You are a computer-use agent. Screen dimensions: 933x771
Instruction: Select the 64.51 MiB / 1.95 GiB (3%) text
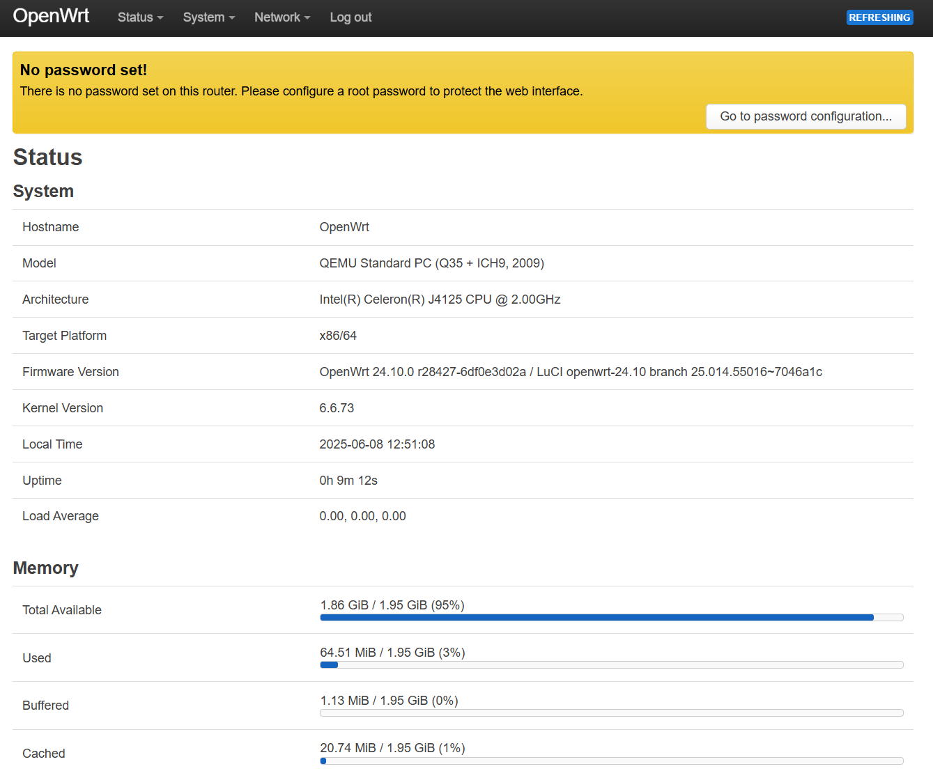[392, 653]
